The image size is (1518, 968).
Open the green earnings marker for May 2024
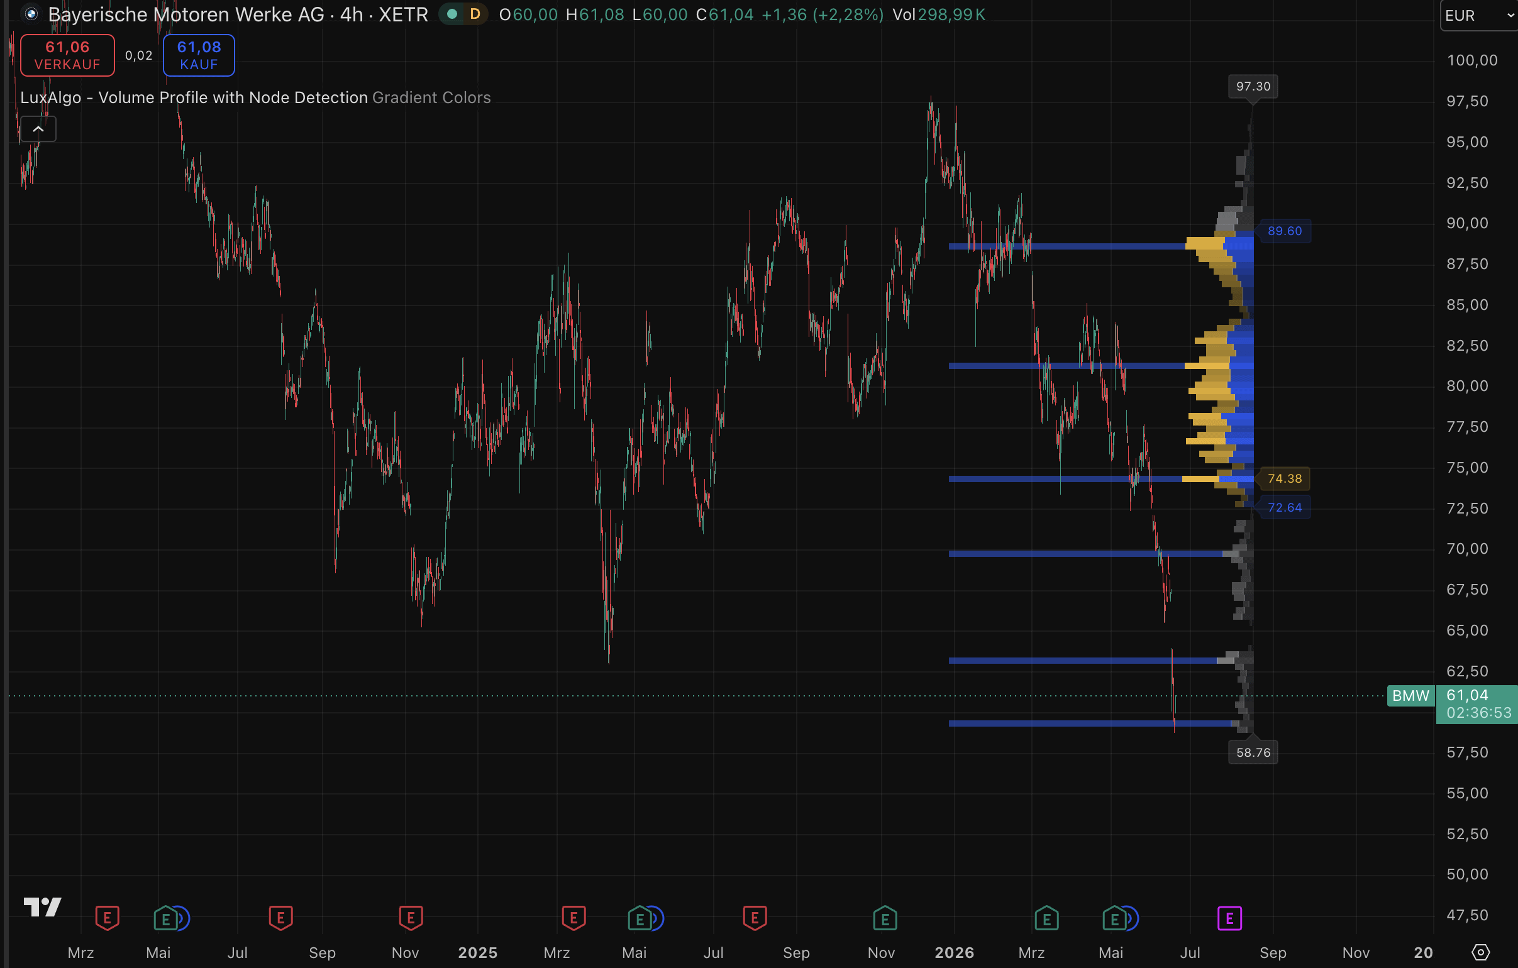(x=165, y=918)
